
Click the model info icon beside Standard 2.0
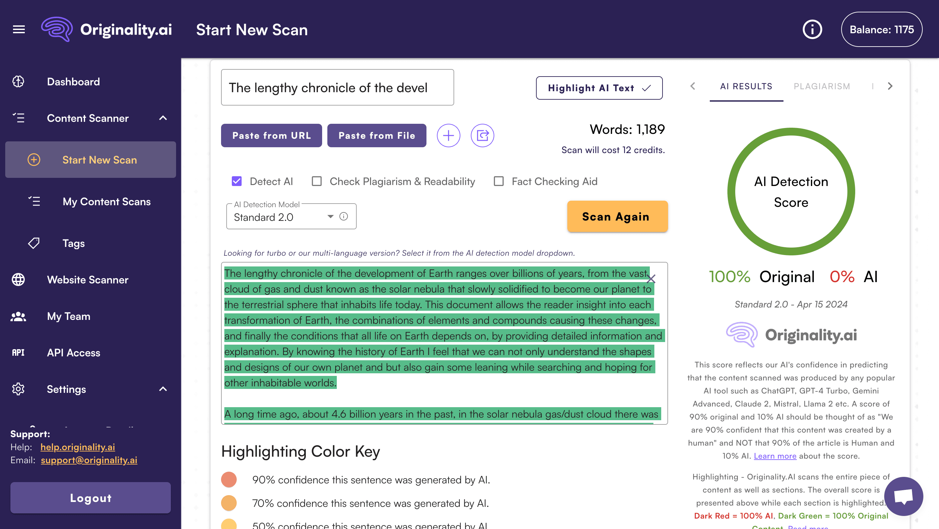(343, 217)
